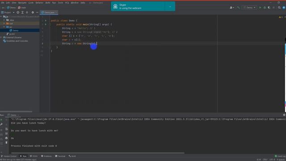Click the Skype webcam notification icon
The image size is (286, 161).
click(115, 6)
